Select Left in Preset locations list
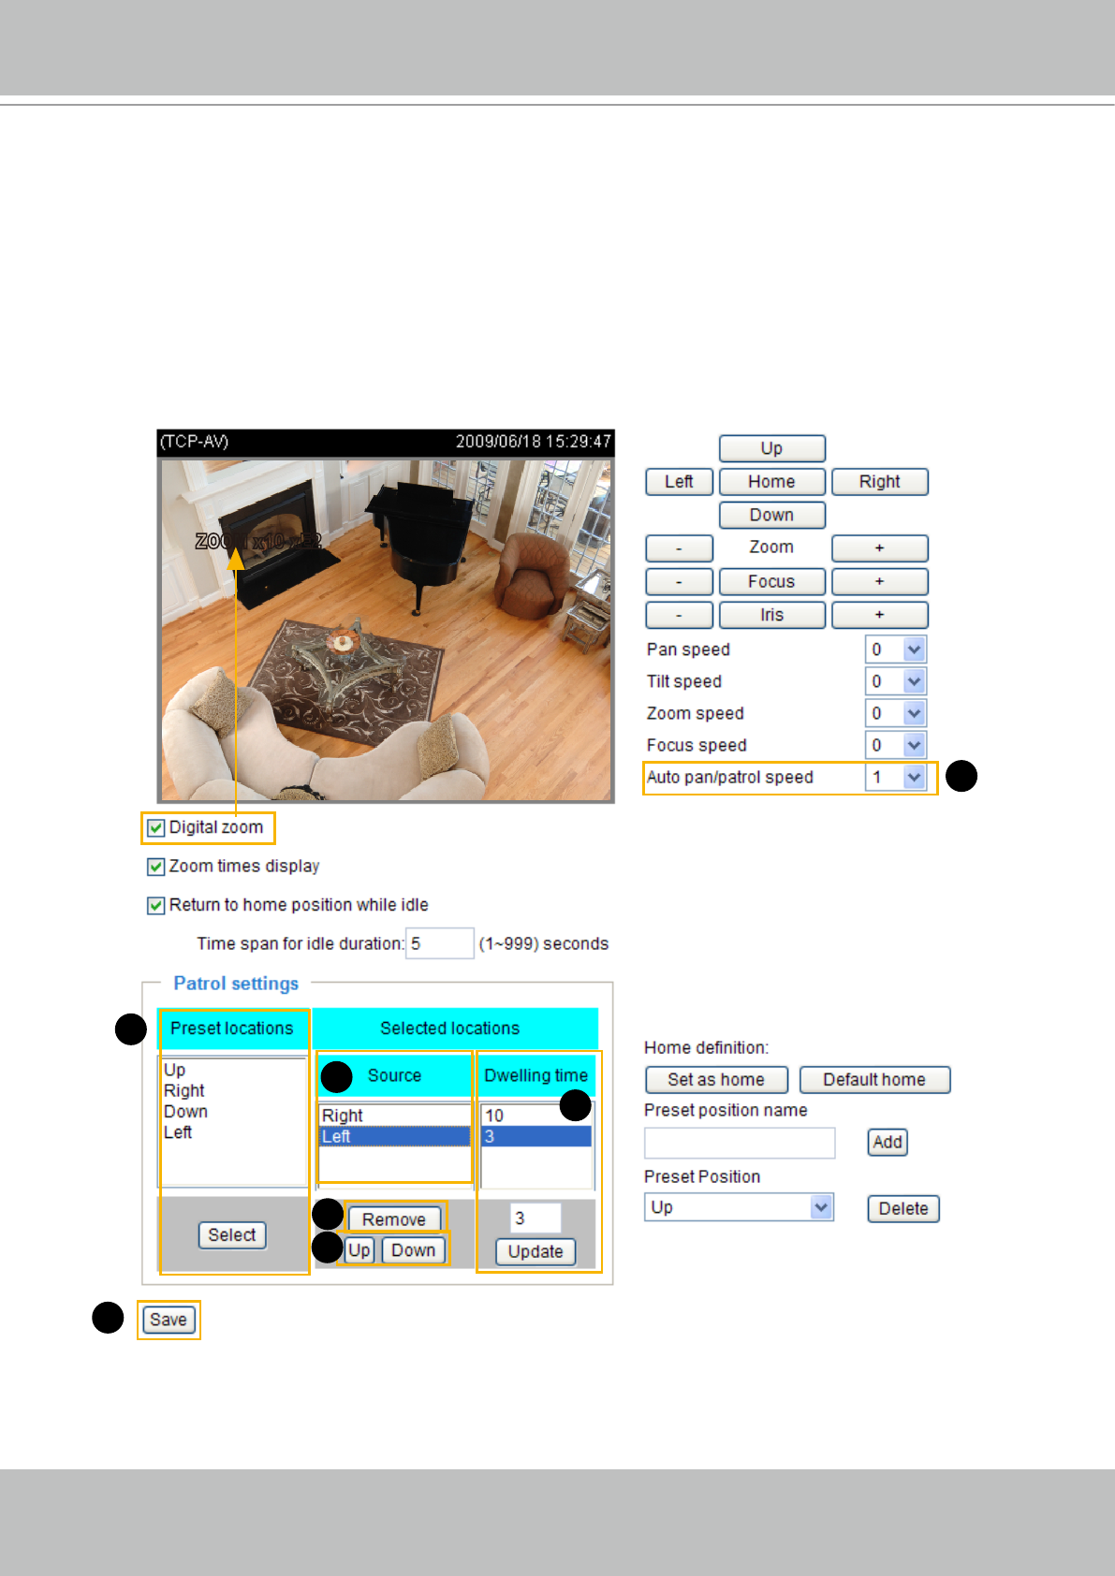1115x1576 pixels. click(178, 1132)
